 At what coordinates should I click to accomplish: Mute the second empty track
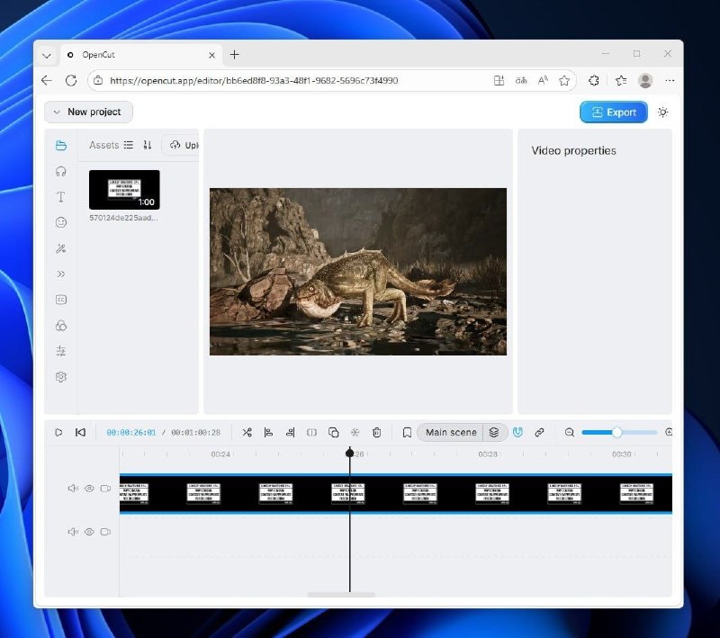click(x=73, y=532)
